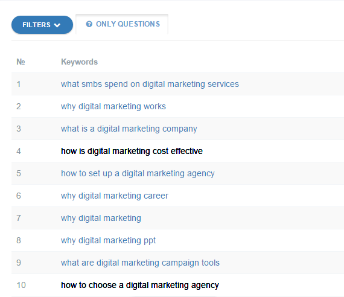Select the Keywords column header
Image resolution: width=344 pixels, height=297 pixels.
click(x=80, y=62)
